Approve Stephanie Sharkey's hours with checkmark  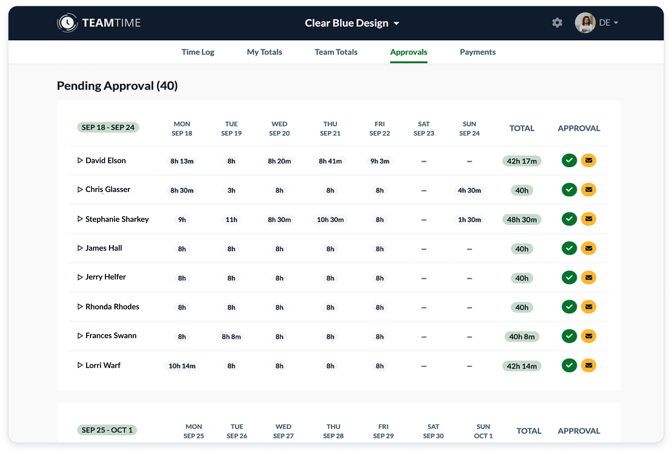pos(569,219)
